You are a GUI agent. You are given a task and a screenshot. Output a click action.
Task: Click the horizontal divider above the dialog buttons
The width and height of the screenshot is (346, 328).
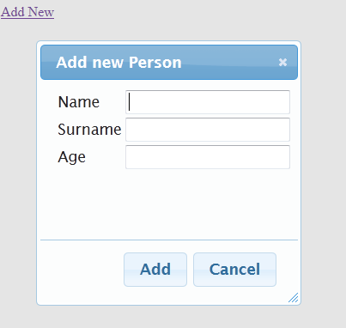(x=169, y=240)
